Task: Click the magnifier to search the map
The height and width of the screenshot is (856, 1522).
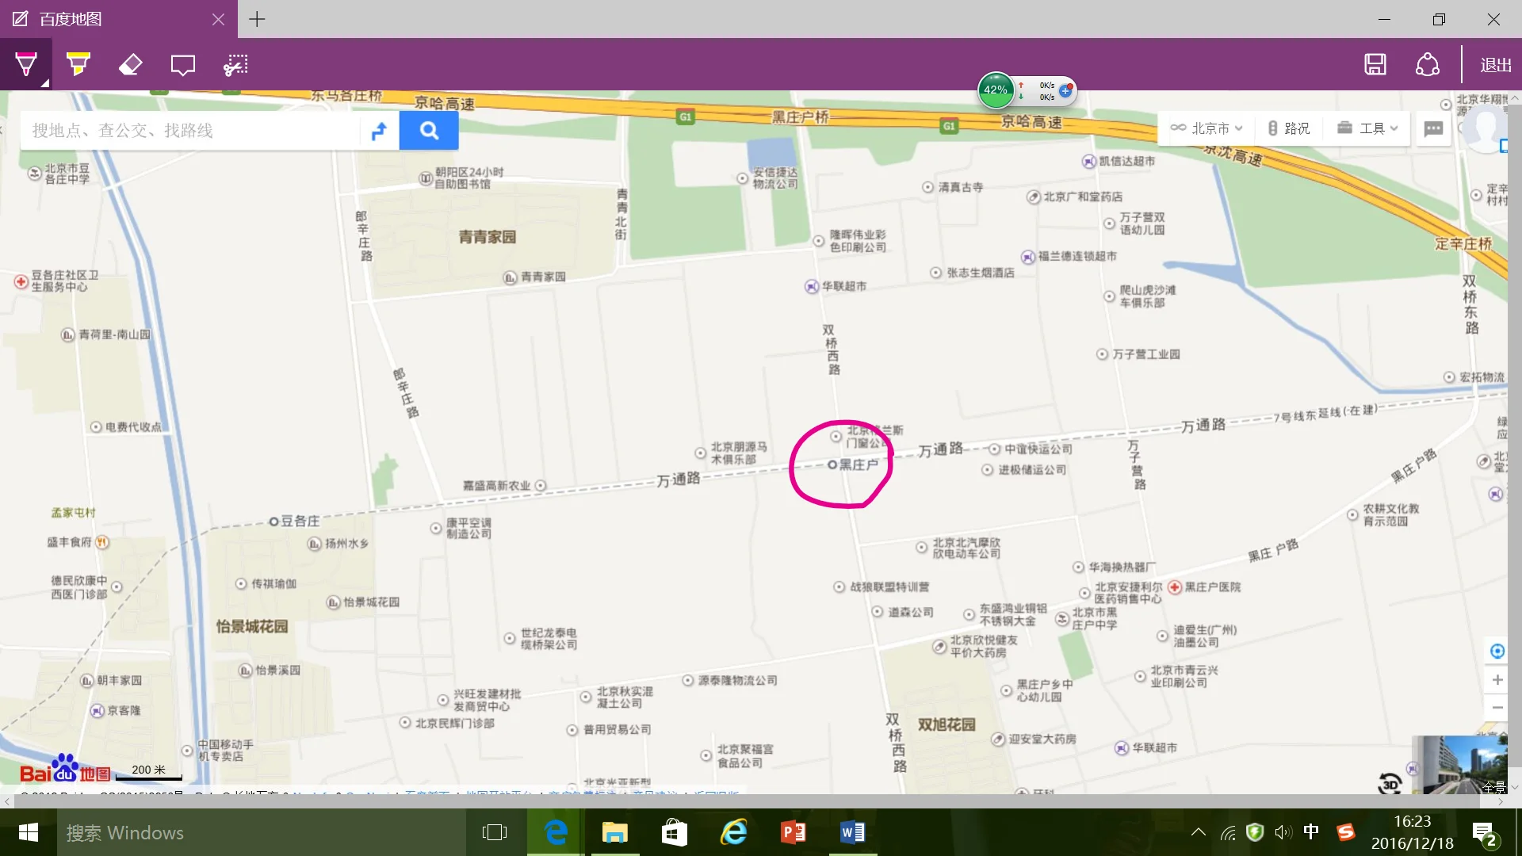Action: (x=429, y=130)
